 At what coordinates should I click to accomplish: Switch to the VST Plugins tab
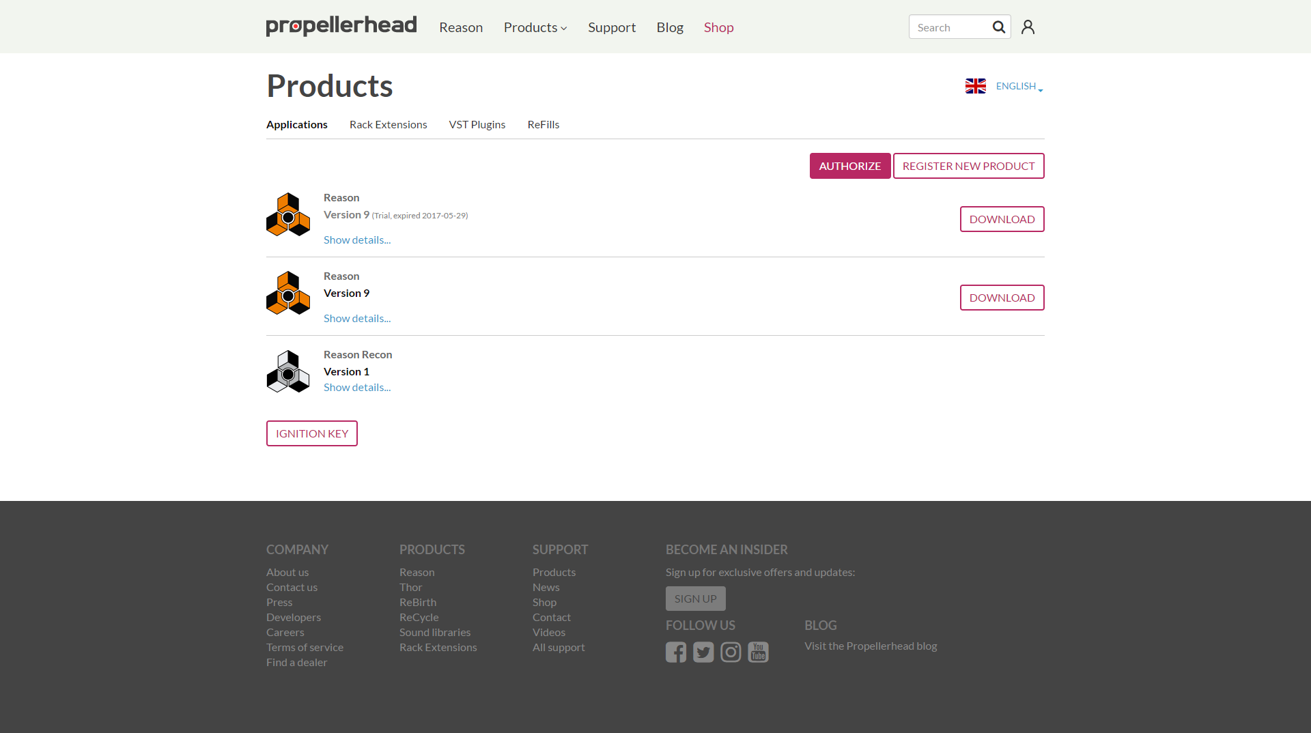(x=477, y=124)
